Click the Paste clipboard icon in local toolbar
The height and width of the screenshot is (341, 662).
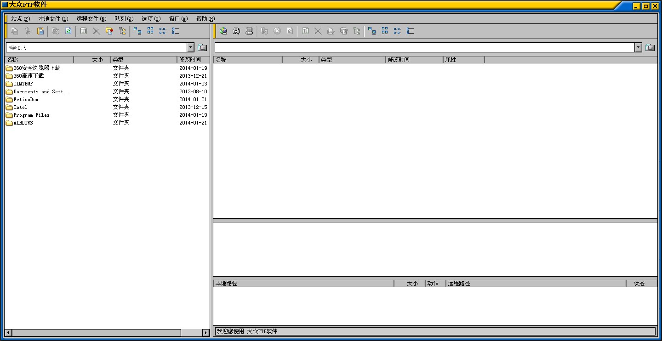click(40, 31)
